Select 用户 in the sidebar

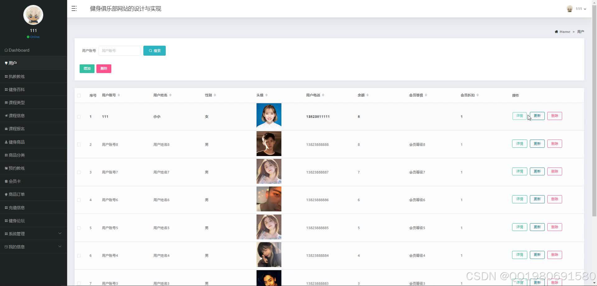click(33, 63)
